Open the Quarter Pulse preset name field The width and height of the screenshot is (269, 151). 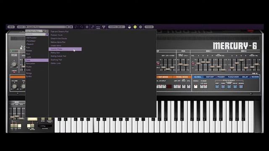[x=45, y=27]
